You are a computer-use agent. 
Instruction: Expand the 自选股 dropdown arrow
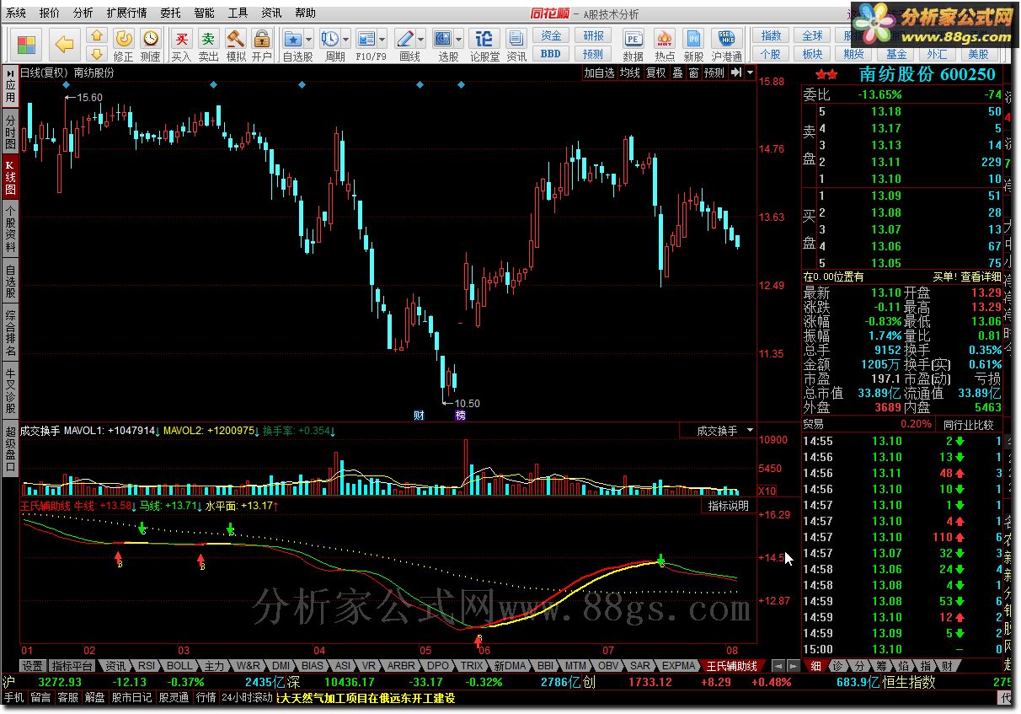(309, 40)
